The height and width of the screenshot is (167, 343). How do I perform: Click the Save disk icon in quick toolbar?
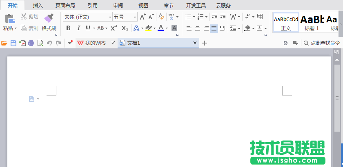coord(13,43)
